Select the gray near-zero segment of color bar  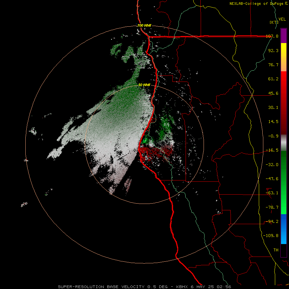[x=284, y=143]
